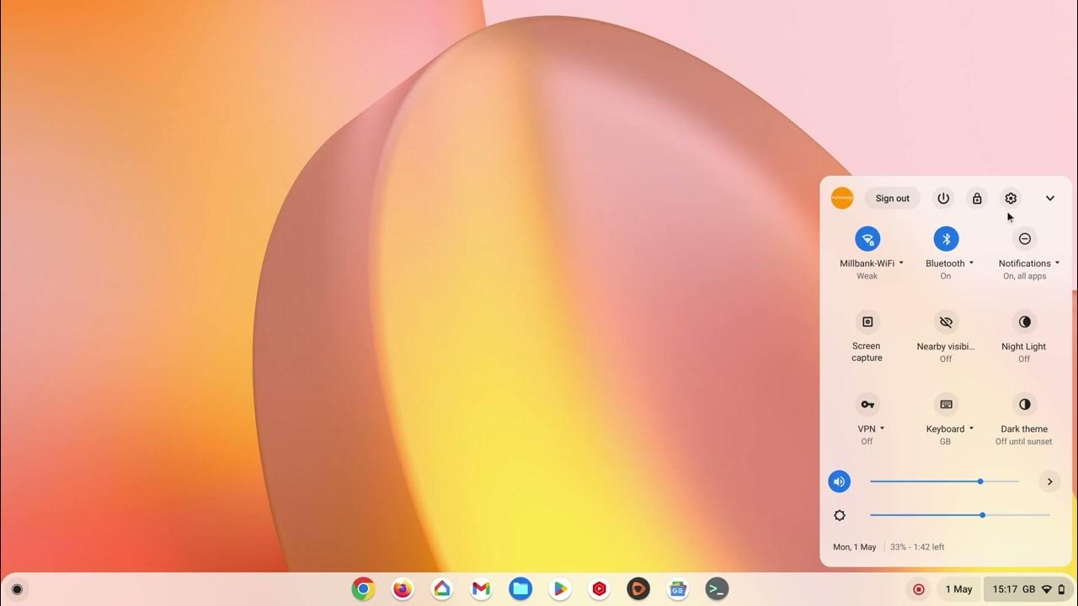Open Gmail from the shelf
1078x606 pixels.
coord(481,589)
